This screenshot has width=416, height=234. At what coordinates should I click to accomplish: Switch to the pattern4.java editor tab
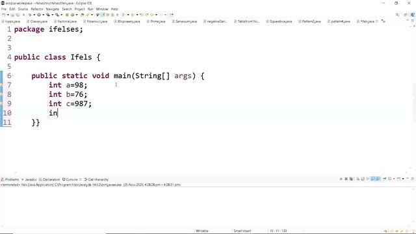point(339,21)
